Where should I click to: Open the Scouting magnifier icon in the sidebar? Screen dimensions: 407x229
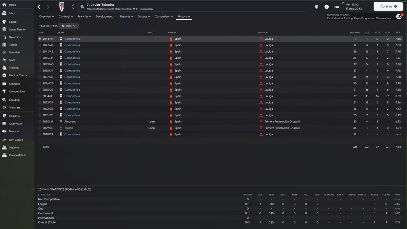pos(4,100)
